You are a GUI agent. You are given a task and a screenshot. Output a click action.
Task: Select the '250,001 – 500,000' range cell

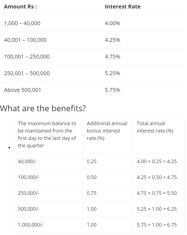tap(27, 73)
